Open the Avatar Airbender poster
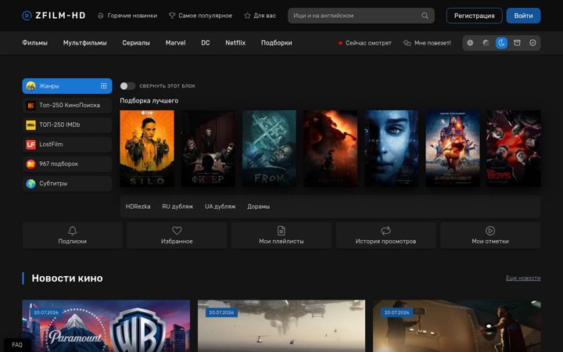Image resolution: width=563 pixels, height=352 pixels. (x=453, y=149)
